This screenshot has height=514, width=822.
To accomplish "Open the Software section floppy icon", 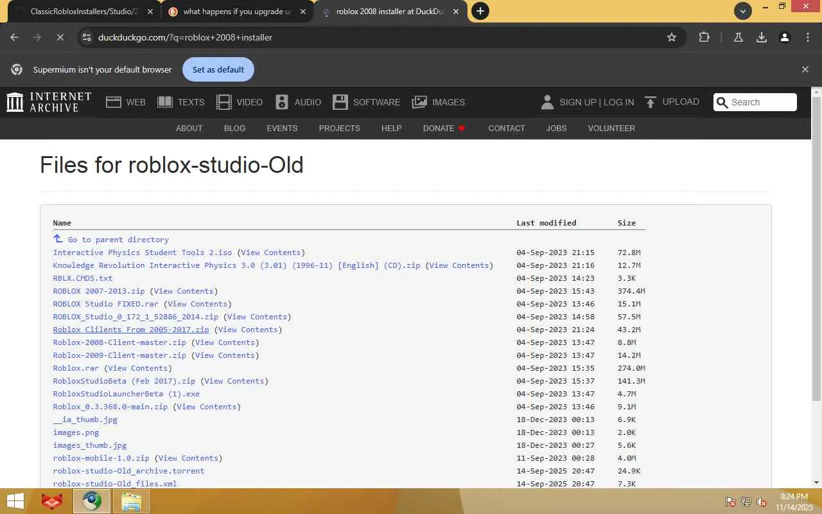I will (x=340, y=102).
